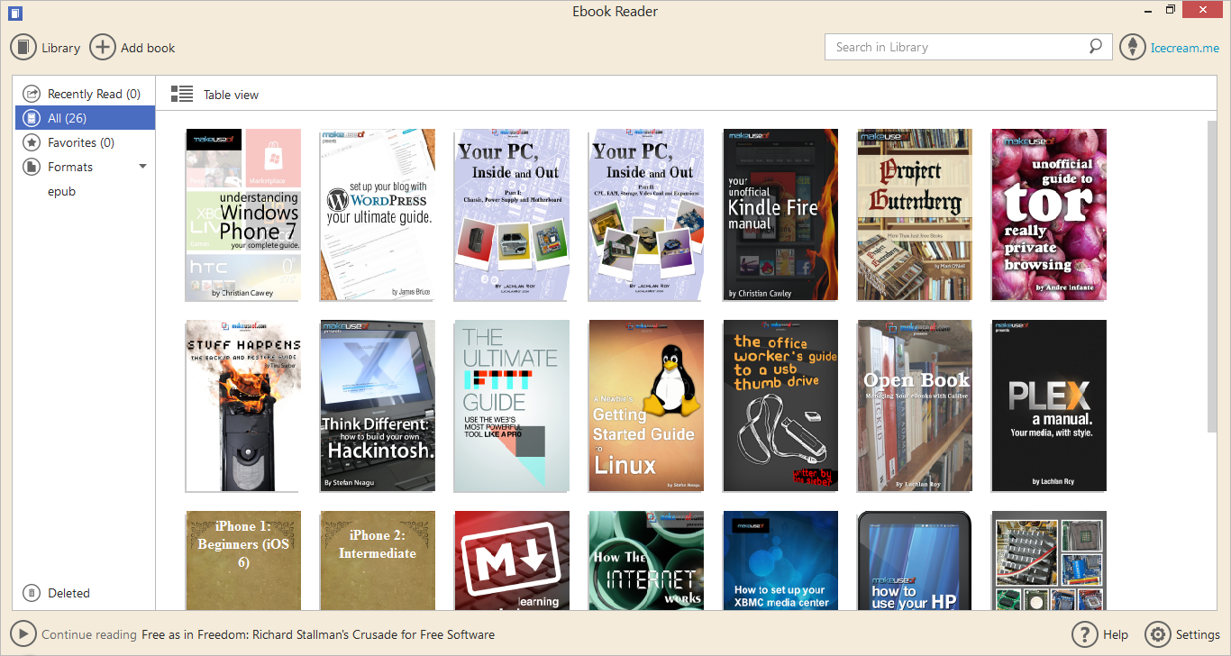Screen dimensions: 1231x656
Task: Open the PLEX manual book
Action: tap(1049, 405)
